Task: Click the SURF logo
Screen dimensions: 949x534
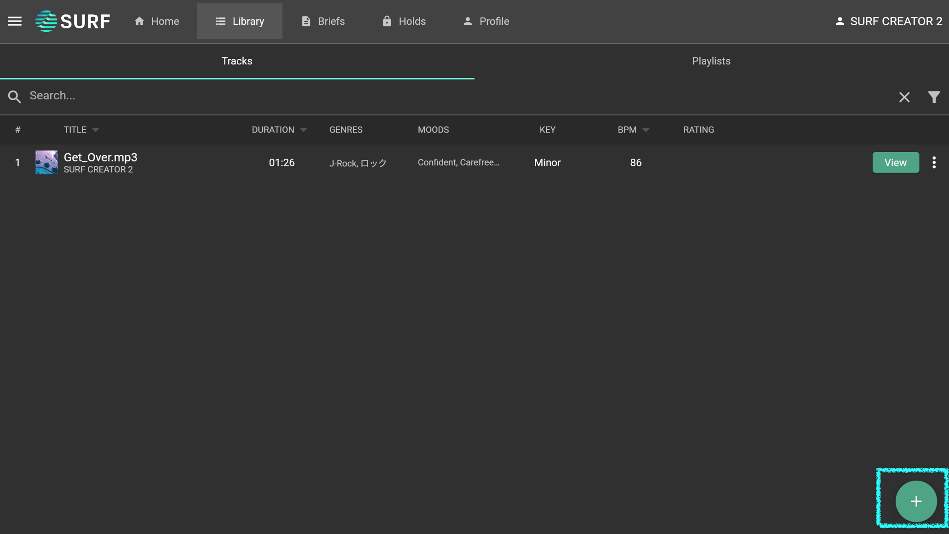Action: [73, 21]
